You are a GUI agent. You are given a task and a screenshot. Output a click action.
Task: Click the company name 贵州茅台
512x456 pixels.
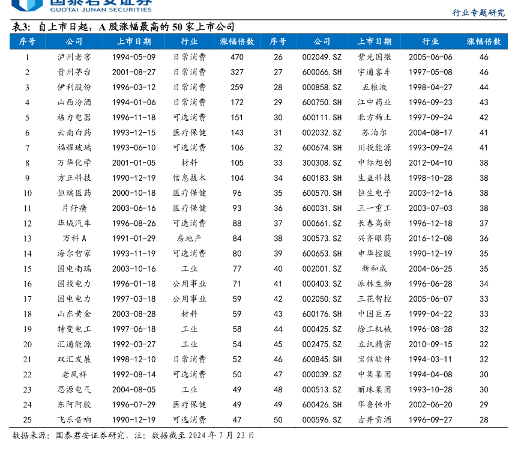[x=74, y=72]
